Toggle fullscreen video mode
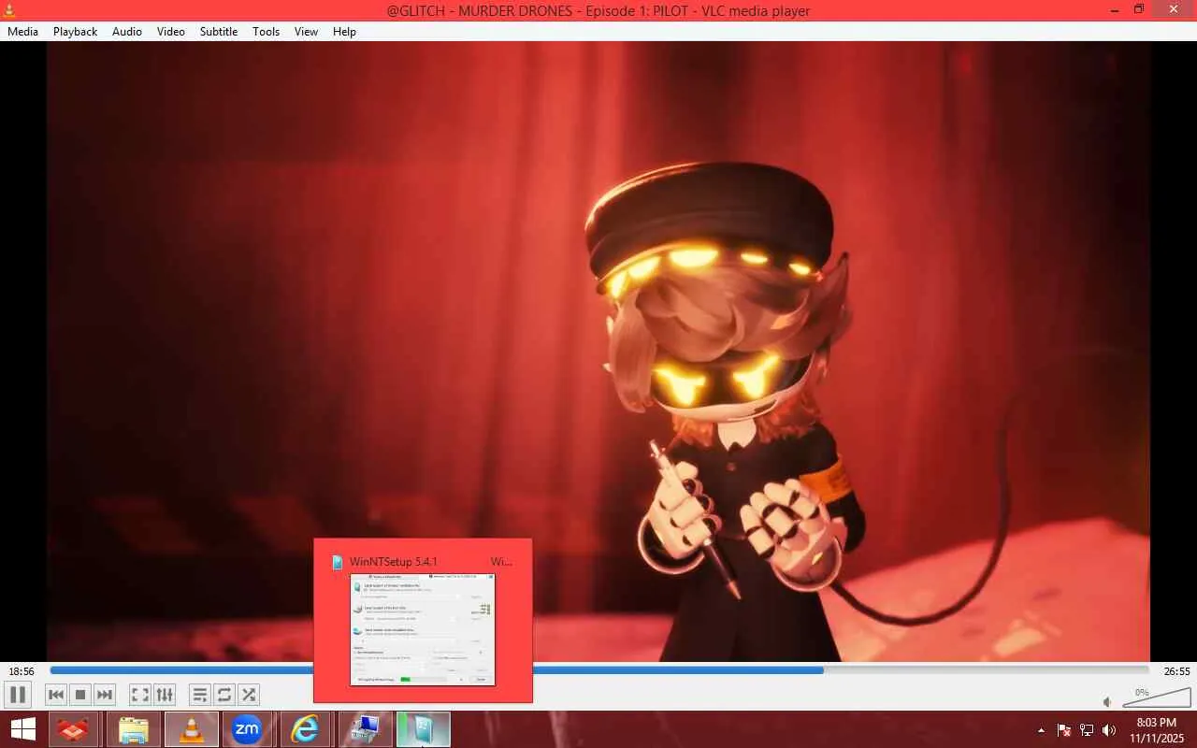The width and height of the screenshot is (1197, 748). point(139,695)
